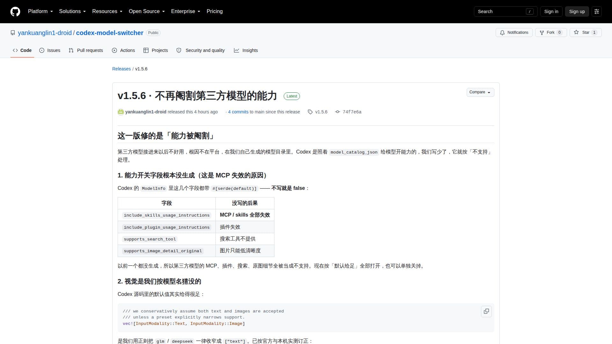The width and height of the screenshot is (612, 344).
Task: Open the 4 commits link
Action: (238, 112)
